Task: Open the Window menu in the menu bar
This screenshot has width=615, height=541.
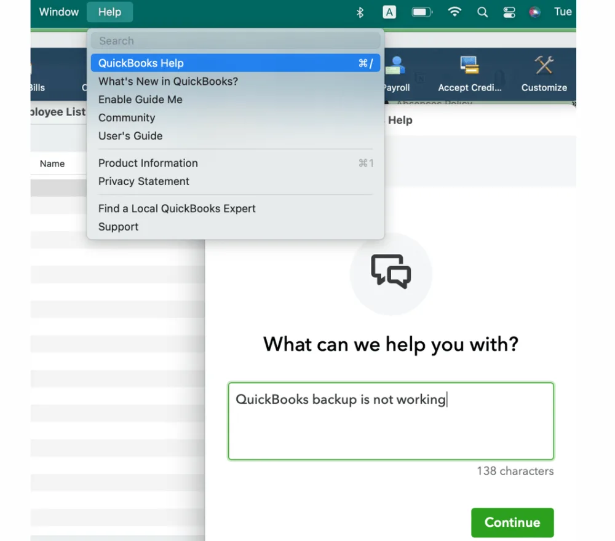Action: pos(59,12)
